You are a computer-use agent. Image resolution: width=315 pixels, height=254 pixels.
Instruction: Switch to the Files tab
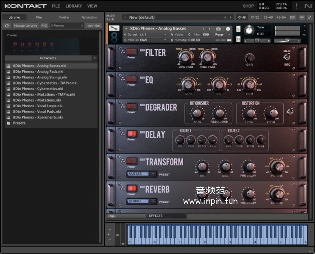[39, 17]
